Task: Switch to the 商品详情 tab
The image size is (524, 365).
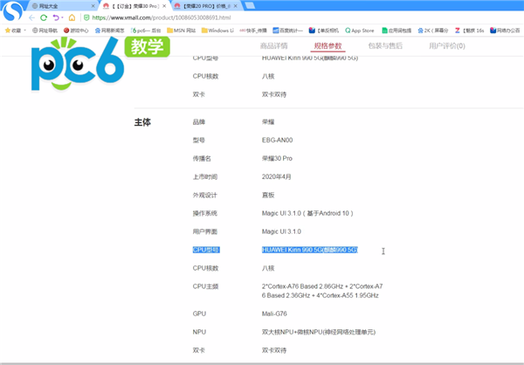Action: [x=273, y=45]
